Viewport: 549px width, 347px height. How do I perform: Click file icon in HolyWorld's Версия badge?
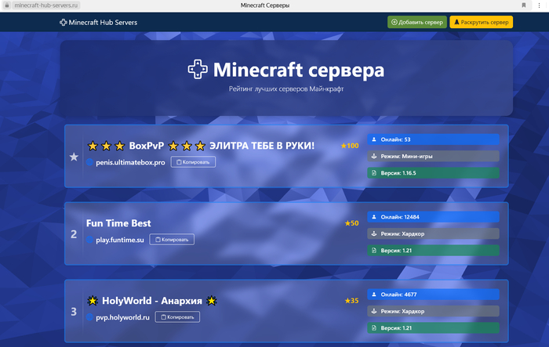pyautogui.click(x=374, y=328)
